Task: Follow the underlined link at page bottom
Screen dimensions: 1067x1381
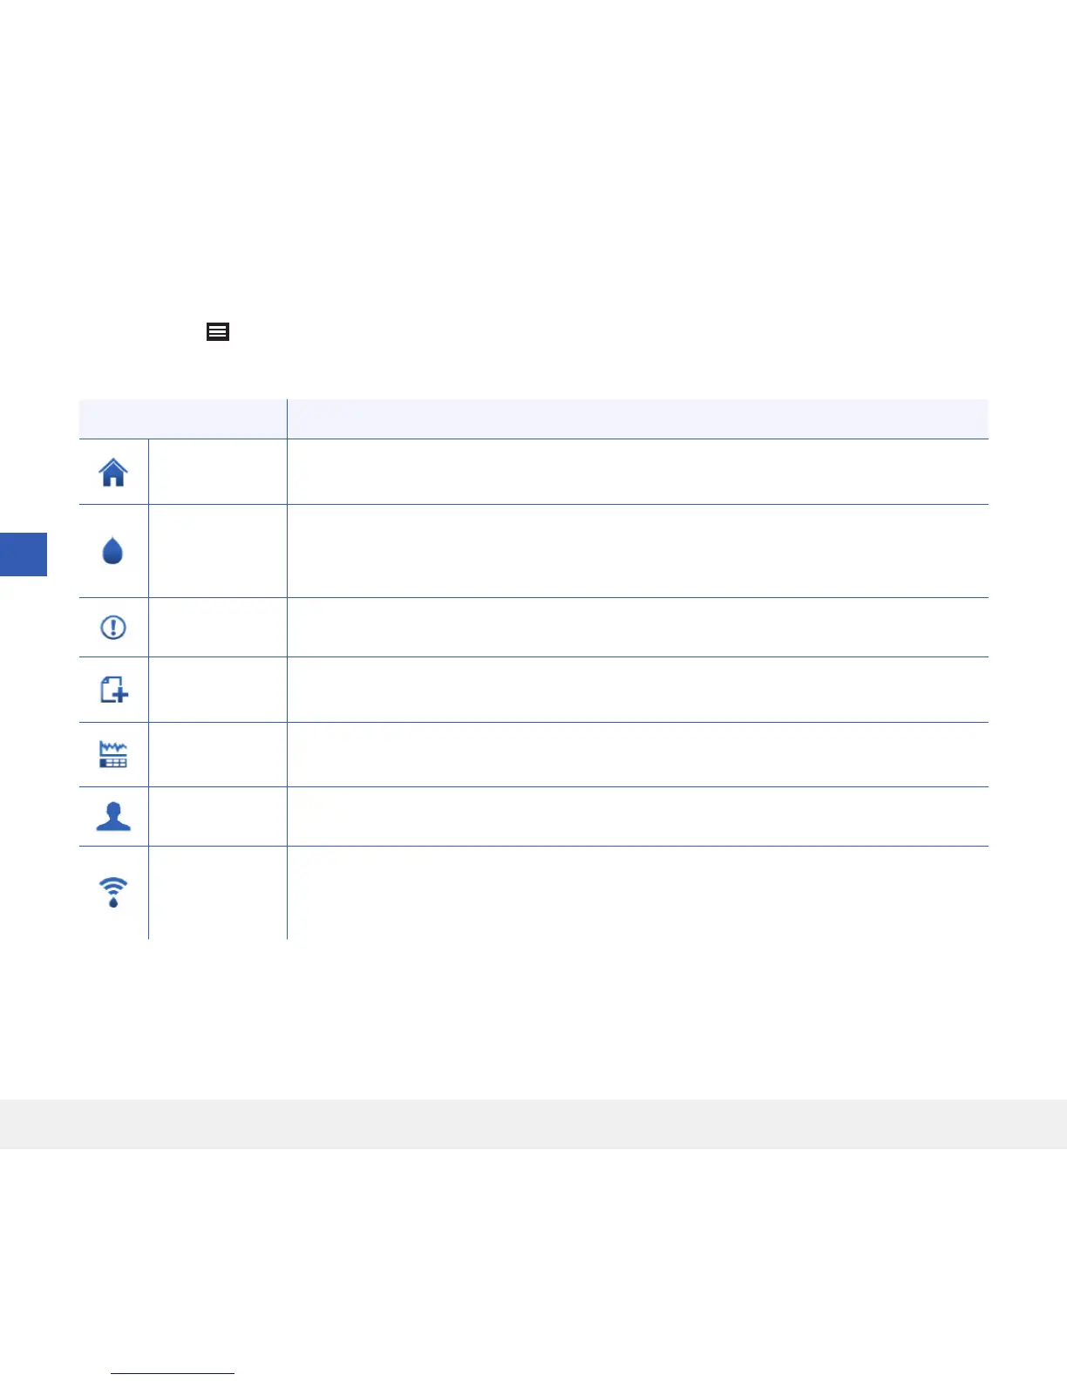Action: [173, 1372]
